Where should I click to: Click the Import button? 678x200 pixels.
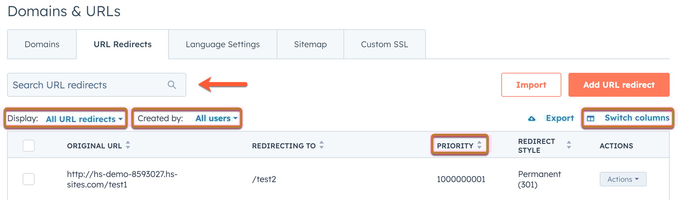tap(531, 85)
